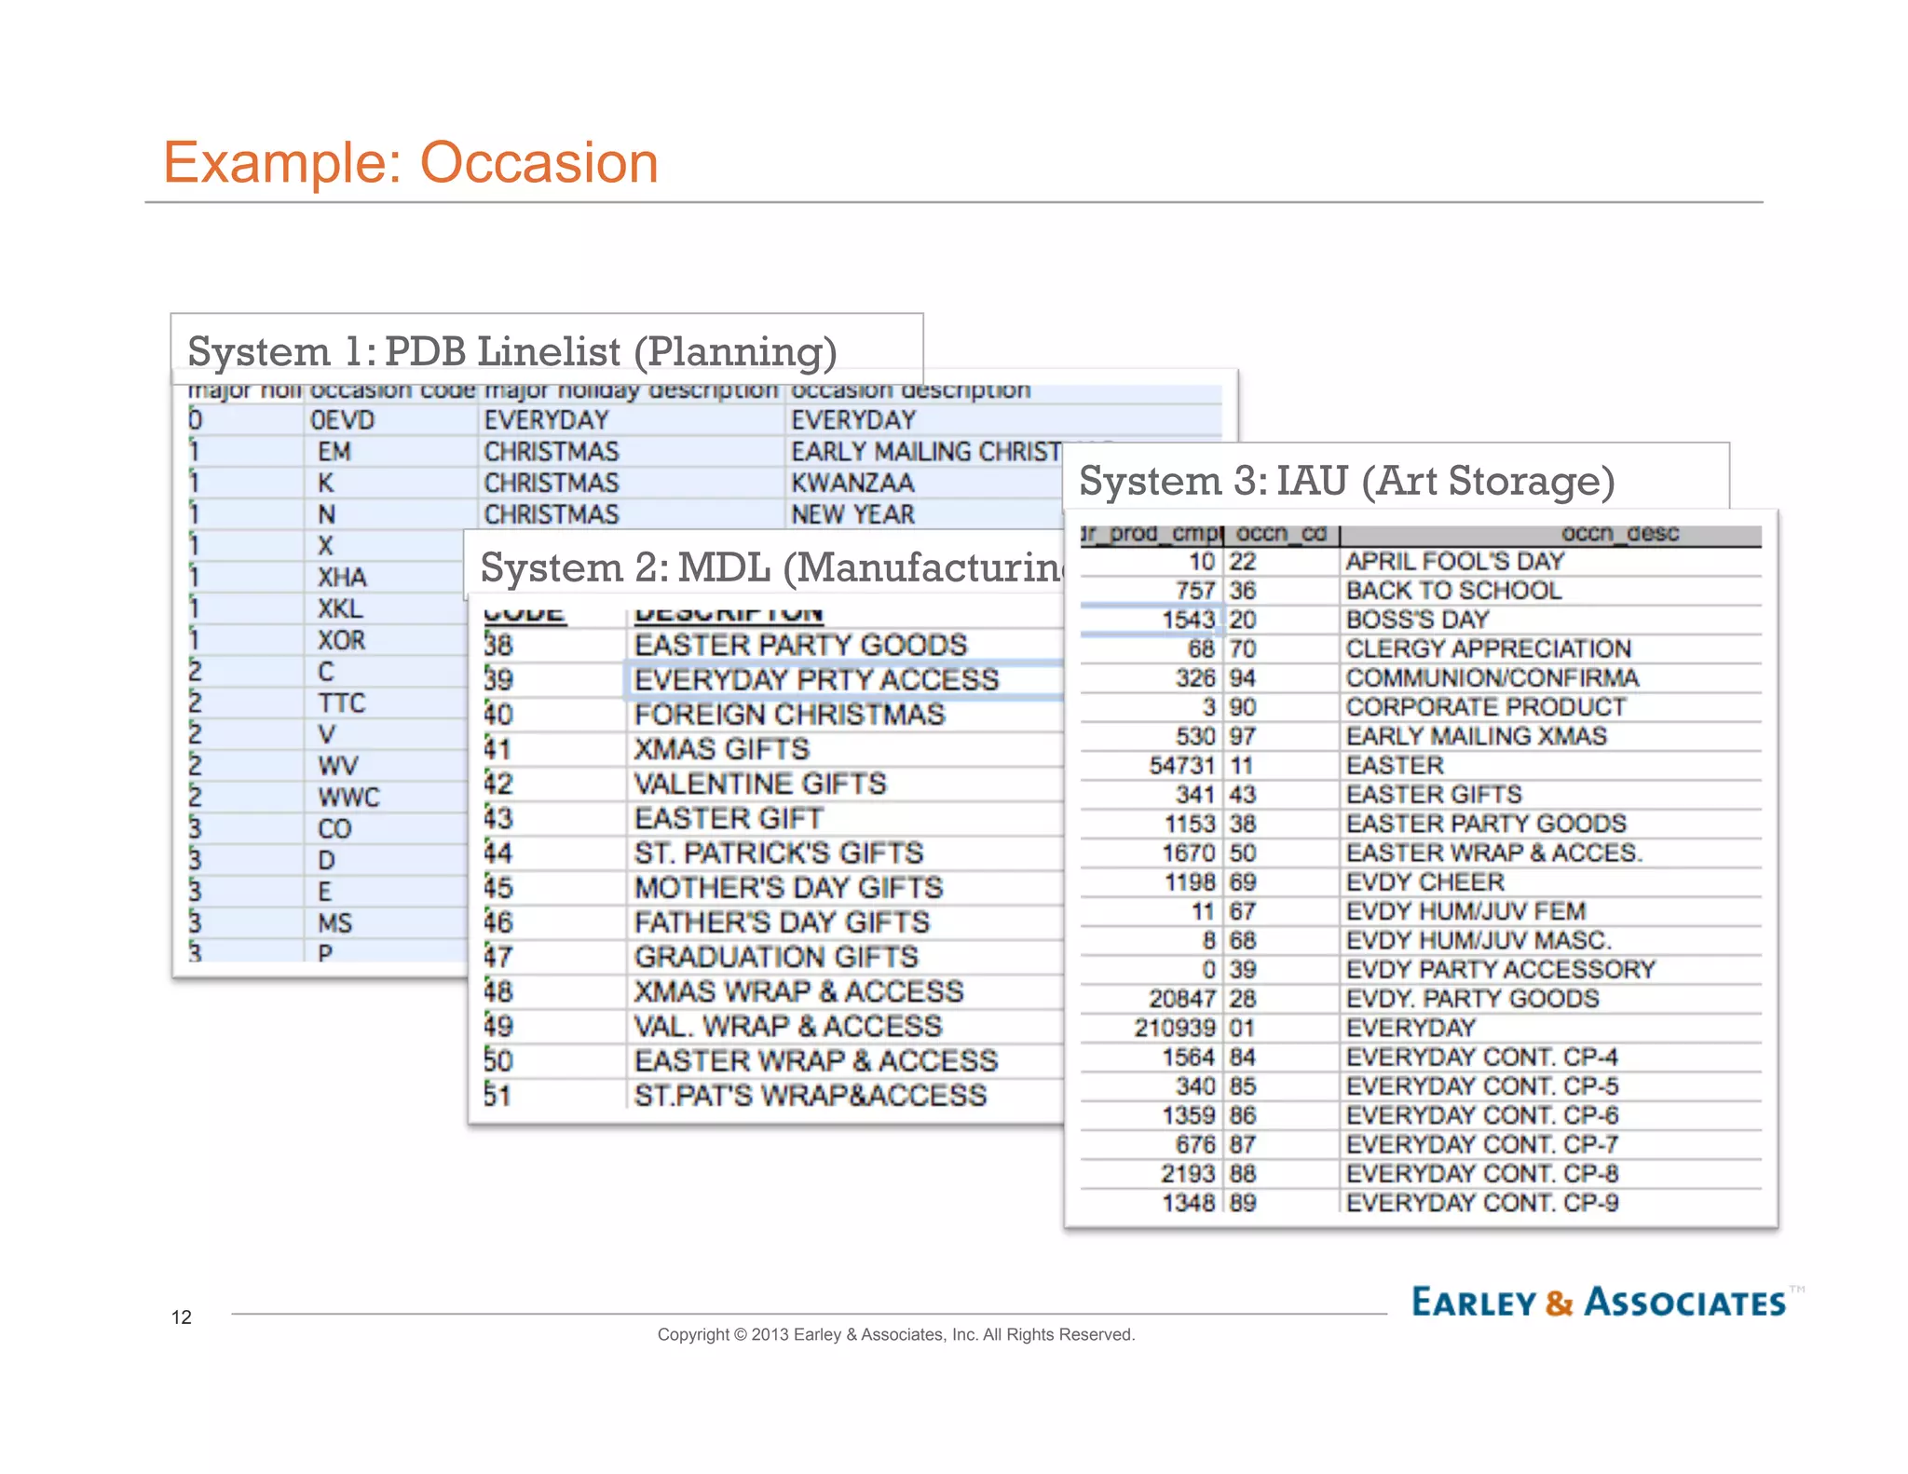Click the System 1 'occasion description' column header
The width and height of the screenshot is (1908, 1474).
[x=911, y=390]
